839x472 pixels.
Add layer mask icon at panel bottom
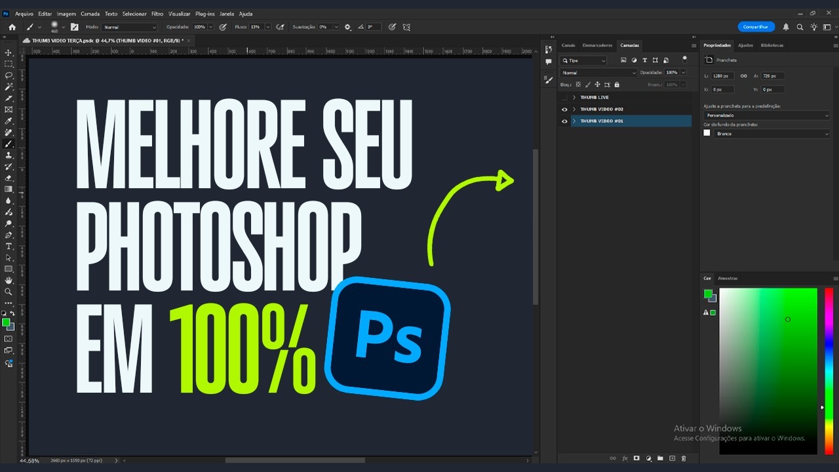[636, 458]
